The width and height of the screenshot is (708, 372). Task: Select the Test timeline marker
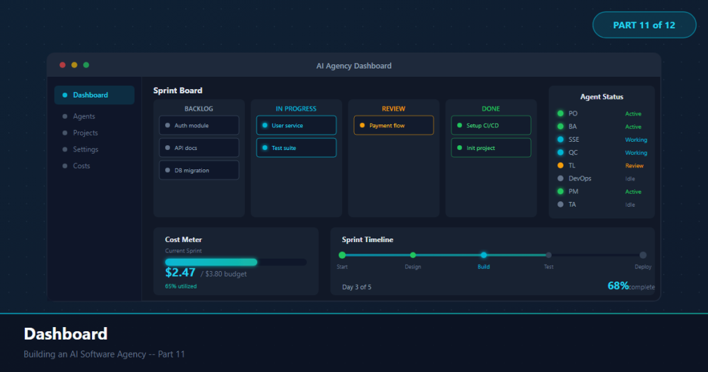(x=548, y=255)
